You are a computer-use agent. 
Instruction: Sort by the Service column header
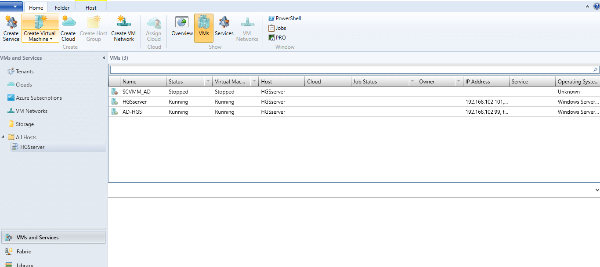point(532,82)
